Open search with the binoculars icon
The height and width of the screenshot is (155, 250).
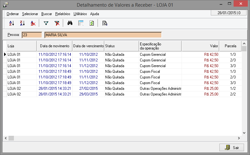click(x=70, y=23)
